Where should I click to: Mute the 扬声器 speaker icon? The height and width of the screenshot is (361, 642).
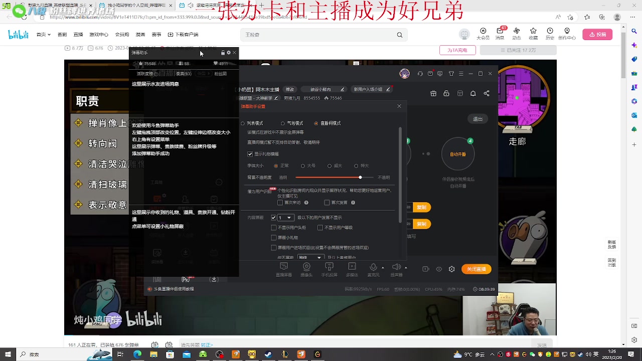(396, 266)
